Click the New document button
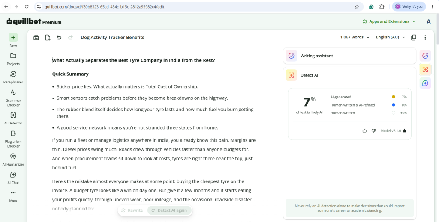The height and width of the screenshot is (222, 439). [13, 41]
